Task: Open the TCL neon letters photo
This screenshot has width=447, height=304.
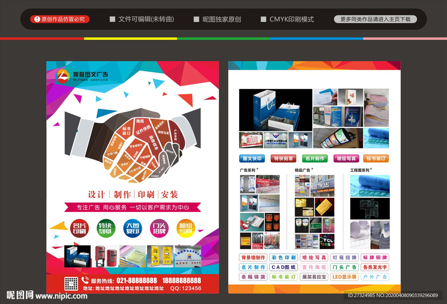Action: pyautogui.click(x=327, y=241)
